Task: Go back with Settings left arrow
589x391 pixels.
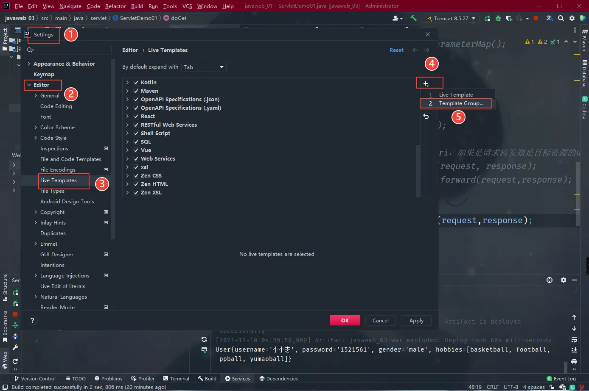Action: [415, 50]
